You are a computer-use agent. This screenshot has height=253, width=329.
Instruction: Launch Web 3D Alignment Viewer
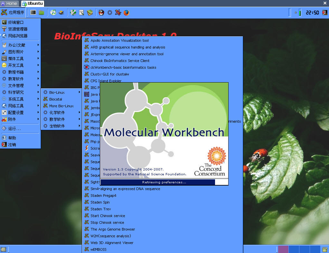163,243
